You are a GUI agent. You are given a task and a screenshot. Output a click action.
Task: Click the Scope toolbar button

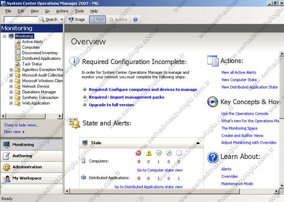click(x=77, y=19)
